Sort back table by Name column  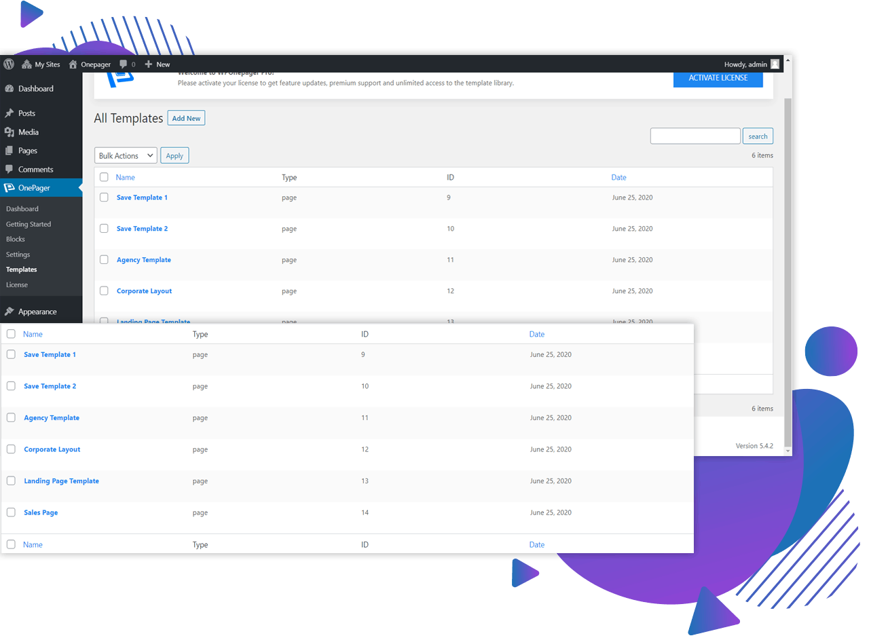click(x=126, y=177)
